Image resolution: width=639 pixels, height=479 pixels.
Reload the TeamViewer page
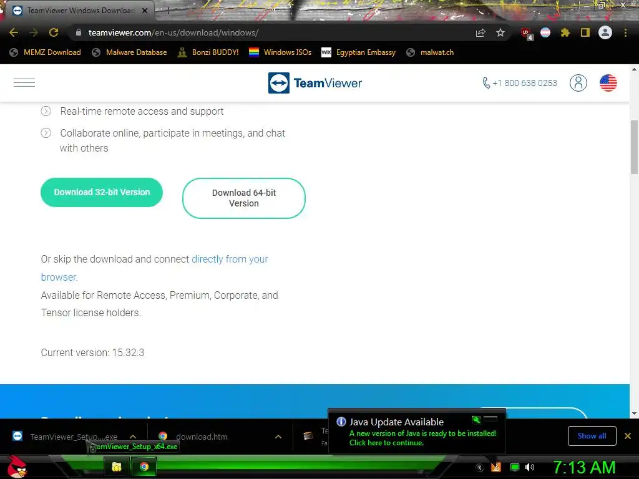(54, 32)
